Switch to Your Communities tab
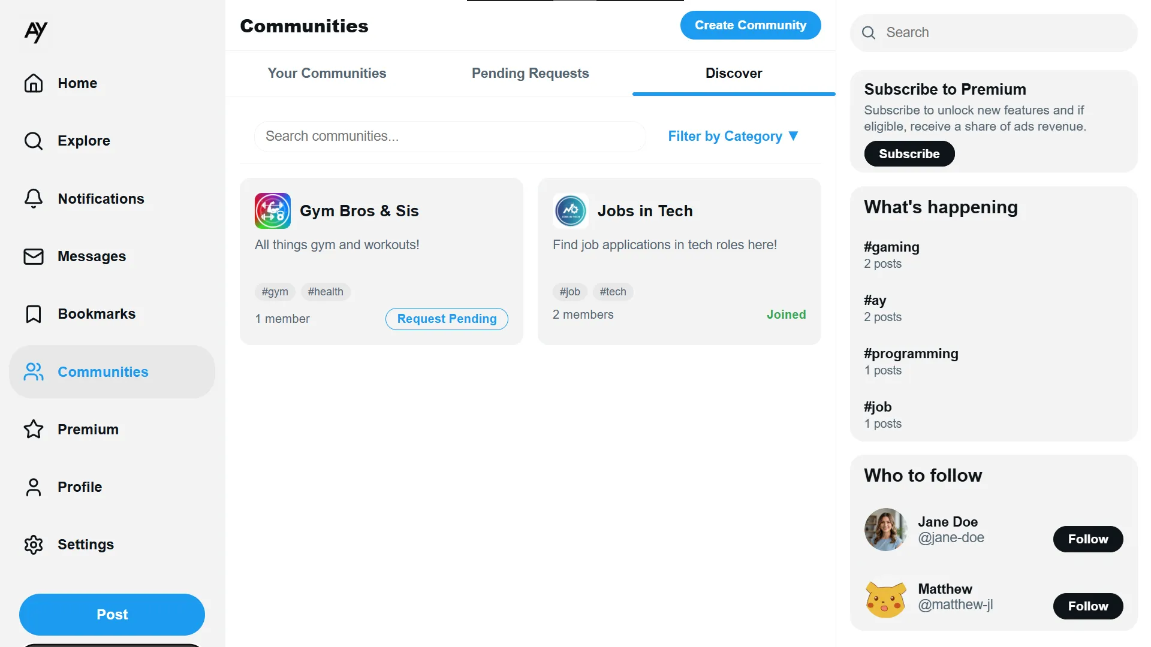Image resolution: width=1151 pixels, height=647 pixels. [x=327, y=73]
